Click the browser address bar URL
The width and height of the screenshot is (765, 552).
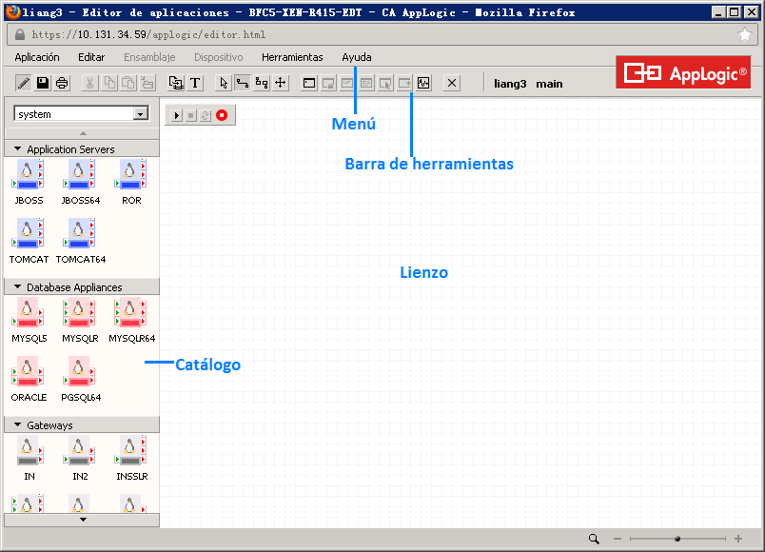(148, 34)
